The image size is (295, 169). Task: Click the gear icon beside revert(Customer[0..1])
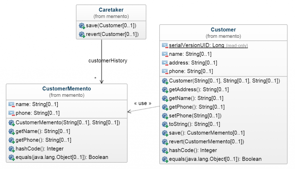[82, 34]
